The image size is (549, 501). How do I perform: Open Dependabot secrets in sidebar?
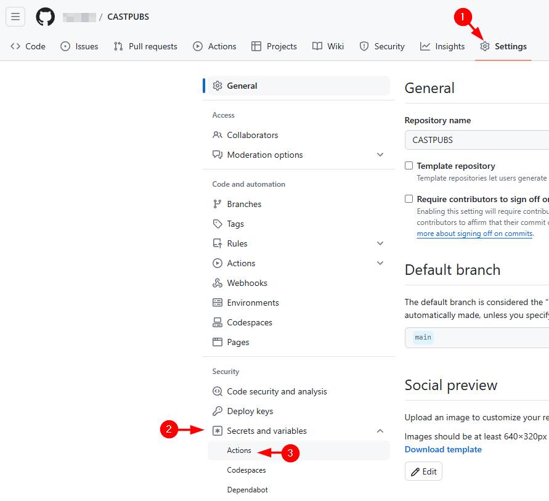point(247,490)
